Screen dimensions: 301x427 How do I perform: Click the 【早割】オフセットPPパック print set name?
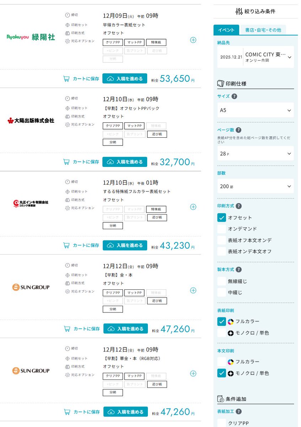(131, 108)
